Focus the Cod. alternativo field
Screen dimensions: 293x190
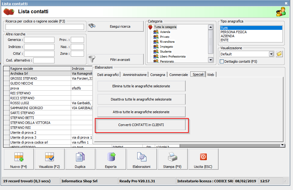pyautogui.click(x=44, y=60)
